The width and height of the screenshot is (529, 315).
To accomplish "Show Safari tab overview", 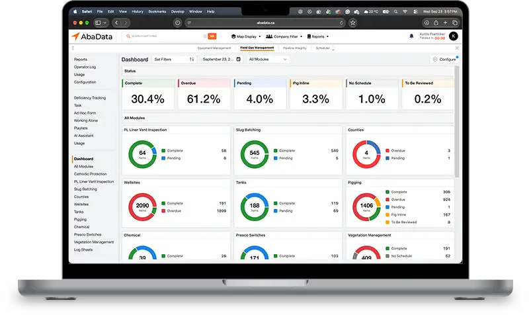I will coord(455,22).
